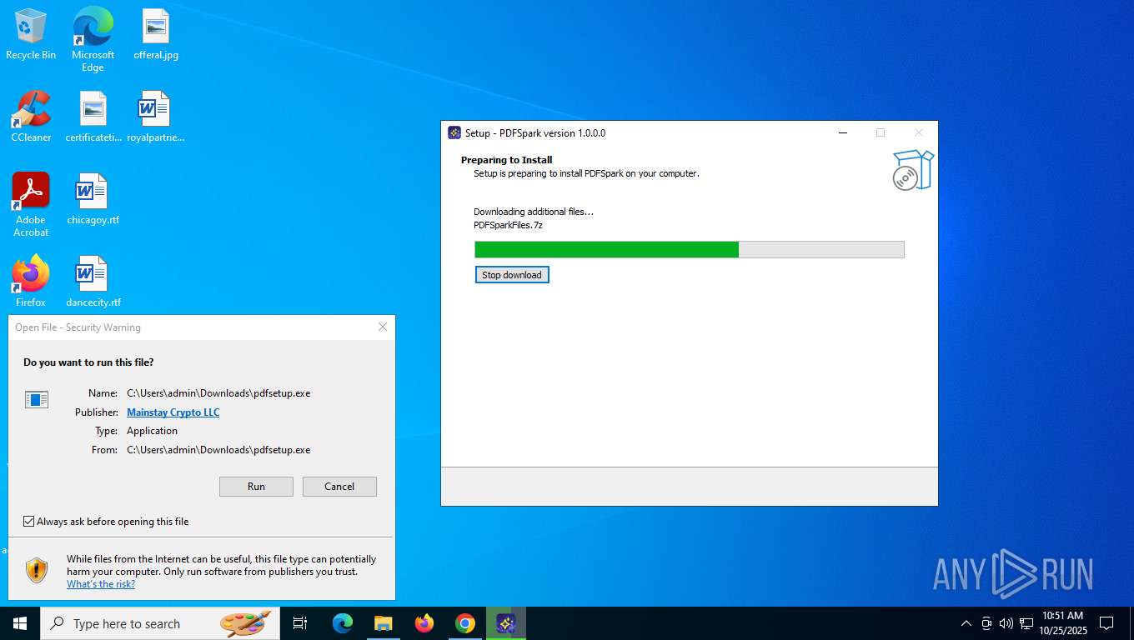Click the Meet Now tray icon
Viewport: 1134px width, 640px height.
986,623
